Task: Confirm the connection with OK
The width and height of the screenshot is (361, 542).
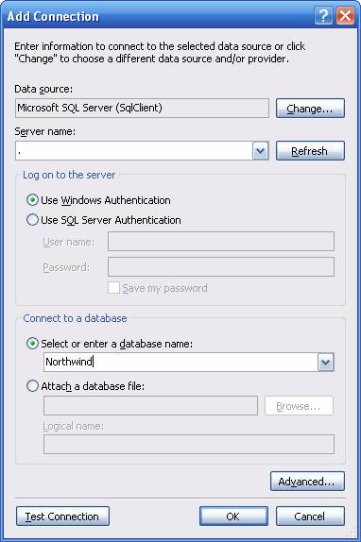Action: 233,517
